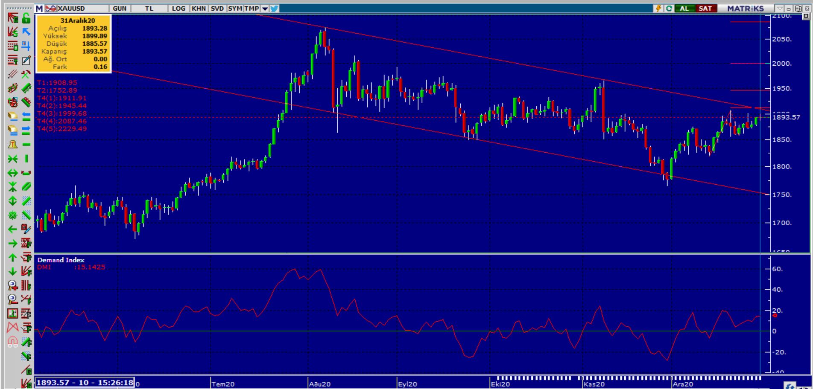
Task: Click the 1893.57 price label on axis
Action: point(786,117)
